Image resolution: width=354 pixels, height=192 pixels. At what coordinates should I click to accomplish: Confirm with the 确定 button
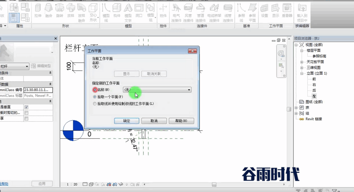pos(127,121)
